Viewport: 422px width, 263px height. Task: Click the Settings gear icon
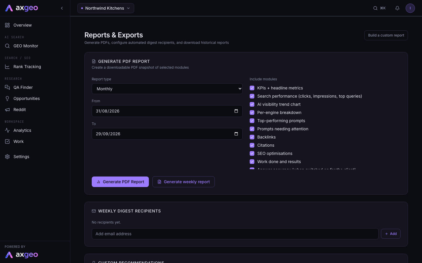(7, 157)
